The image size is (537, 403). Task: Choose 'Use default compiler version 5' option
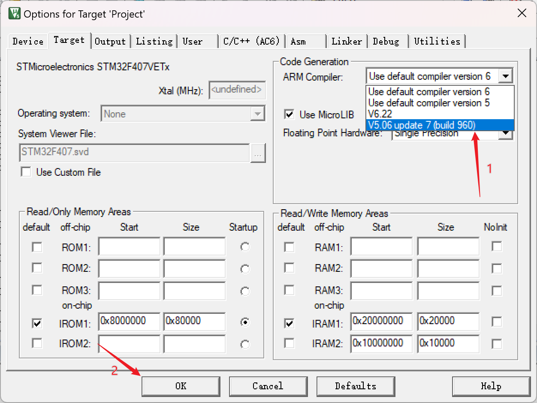(440, 103)
